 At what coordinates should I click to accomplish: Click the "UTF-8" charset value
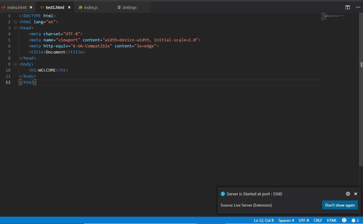coord(72,34)
